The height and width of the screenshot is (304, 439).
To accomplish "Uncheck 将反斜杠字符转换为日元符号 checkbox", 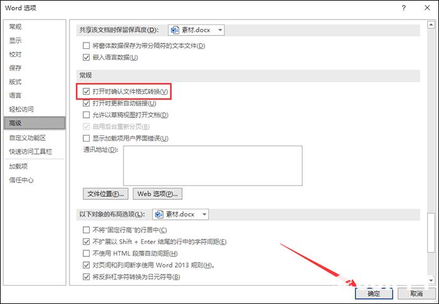I will coord(87,277).
